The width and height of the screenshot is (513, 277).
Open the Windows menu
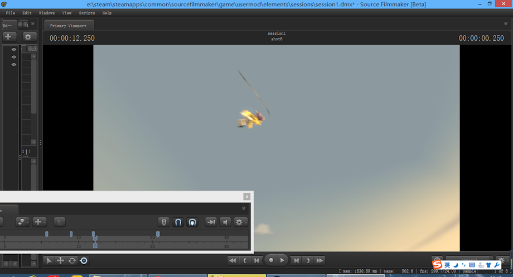tap(47, 13)
